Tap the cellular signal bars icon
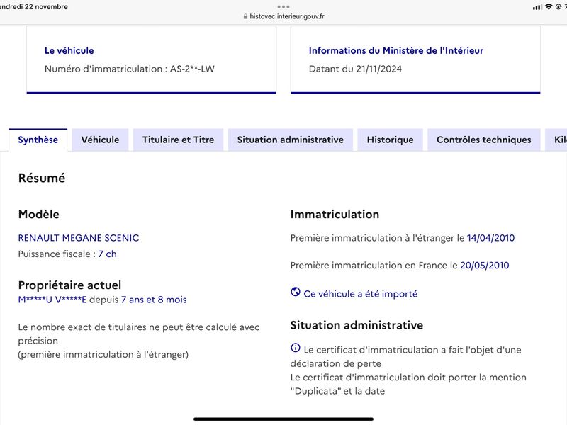 pyautogui.click(x=537, y=7)
